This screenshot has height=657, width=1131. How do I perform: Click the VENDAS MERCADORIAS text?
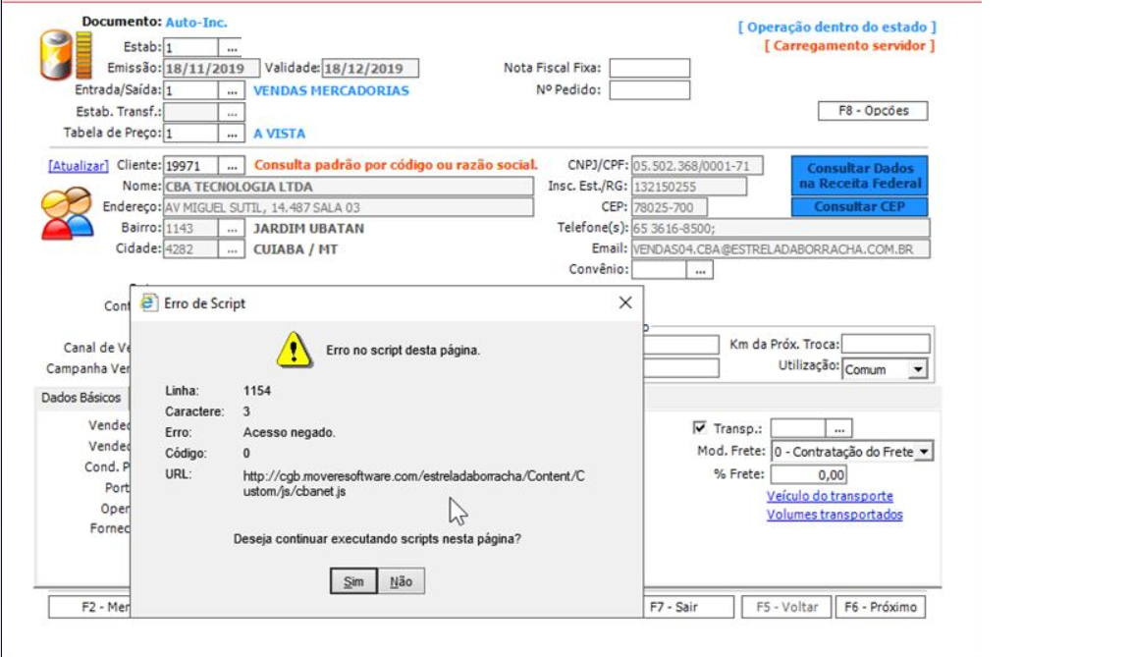click(331, 91)
